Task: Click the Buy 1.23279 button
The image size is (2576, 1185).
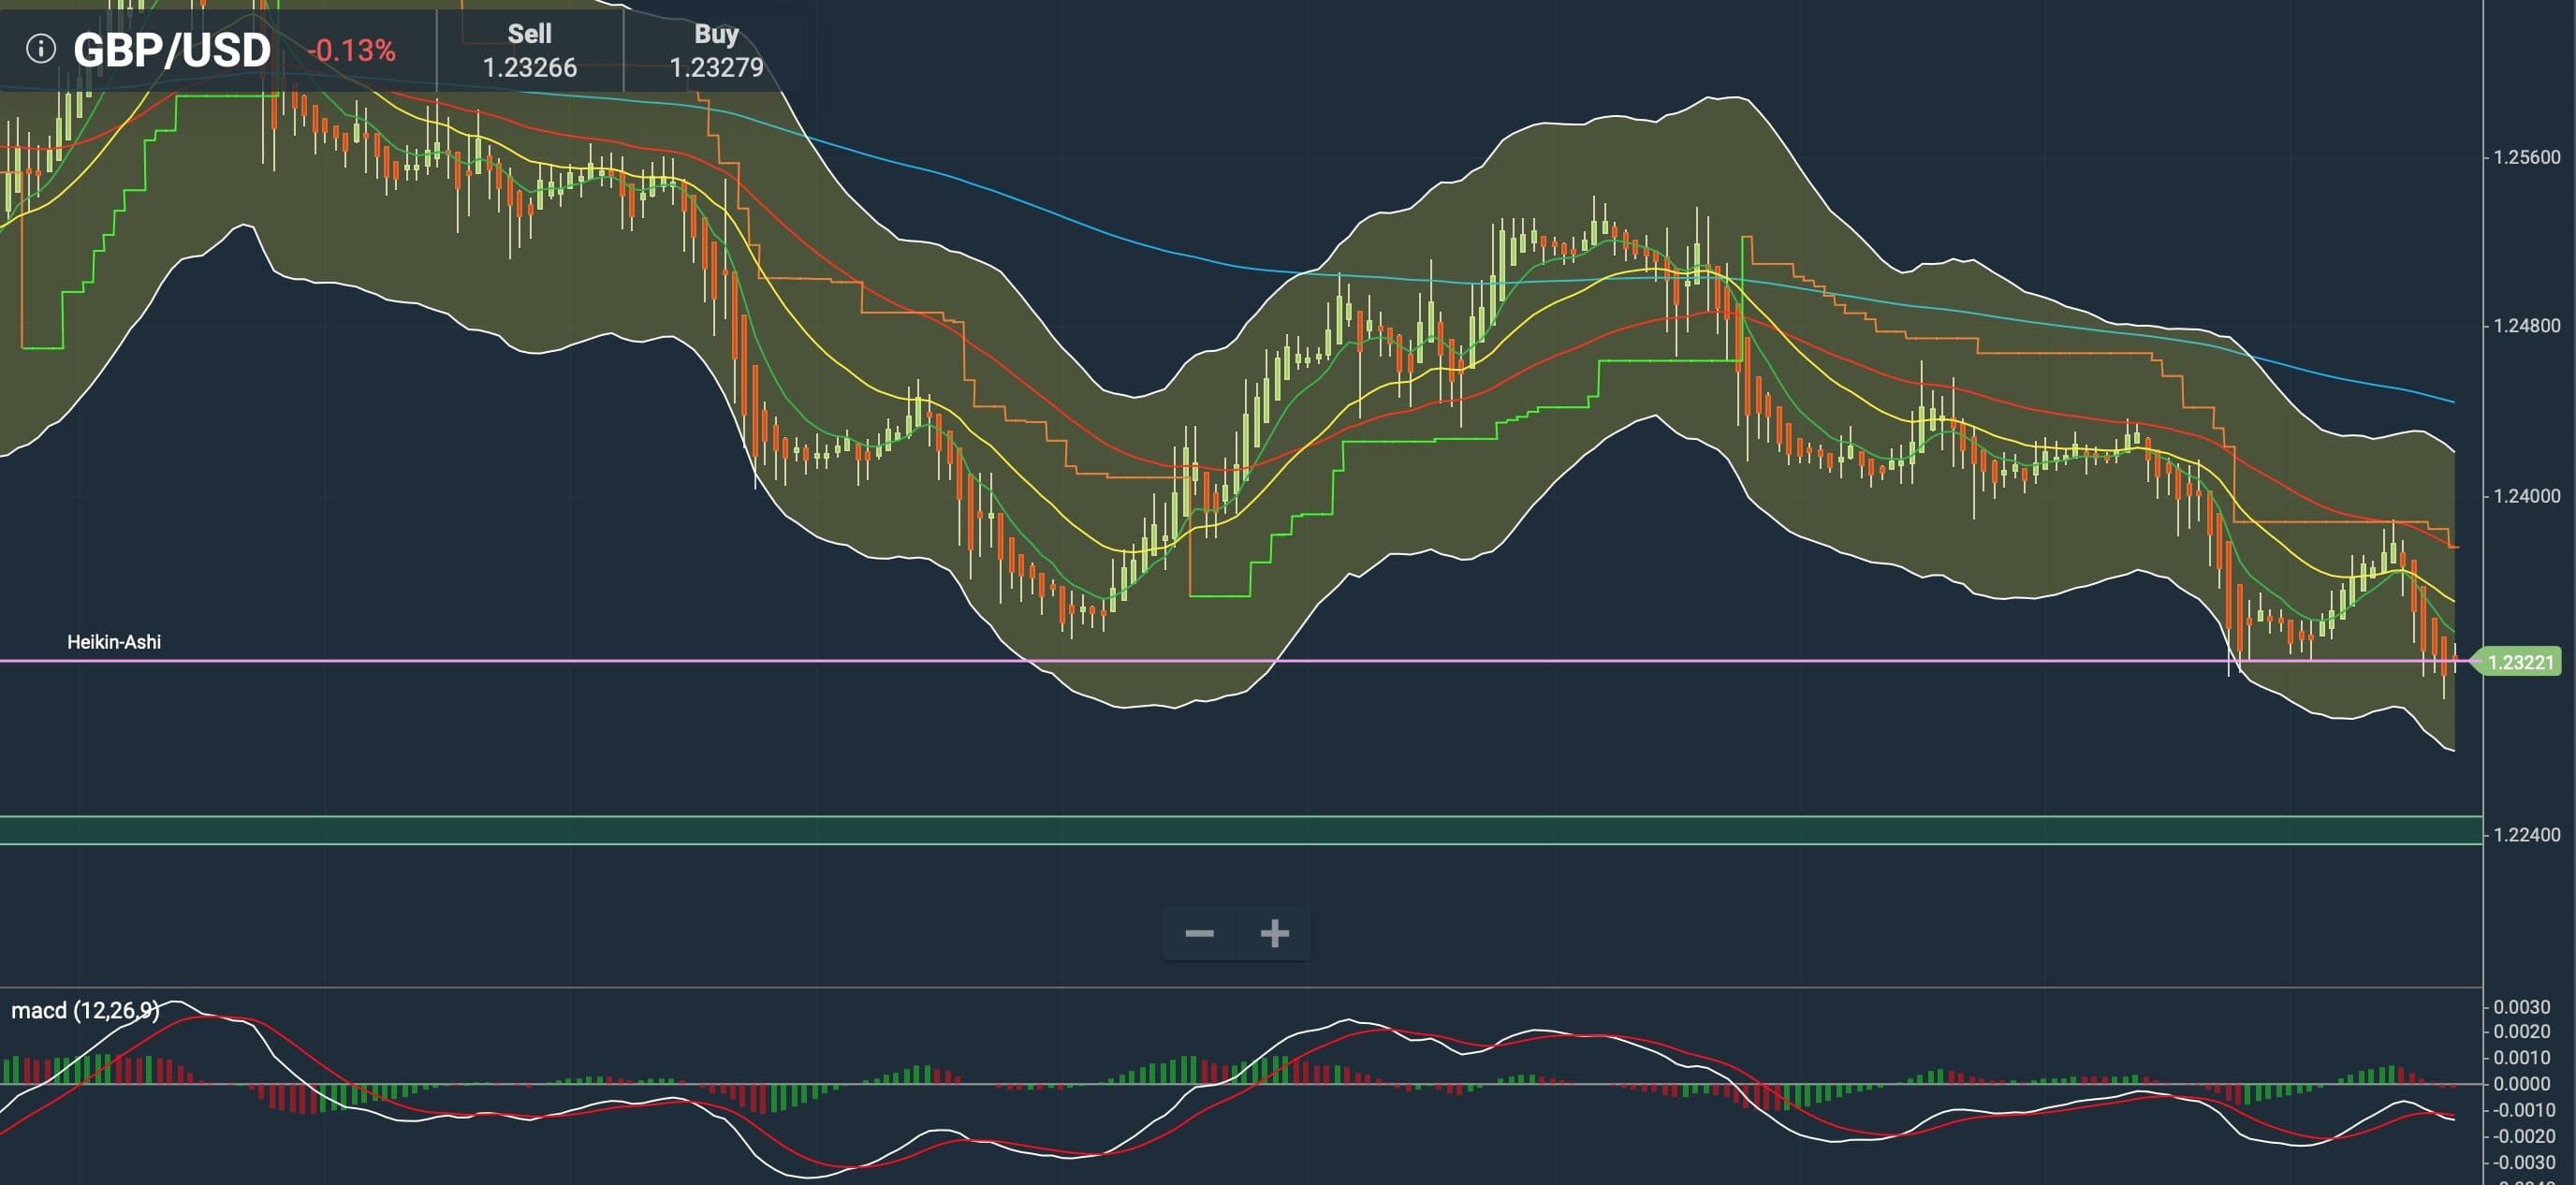Action: 716,50
